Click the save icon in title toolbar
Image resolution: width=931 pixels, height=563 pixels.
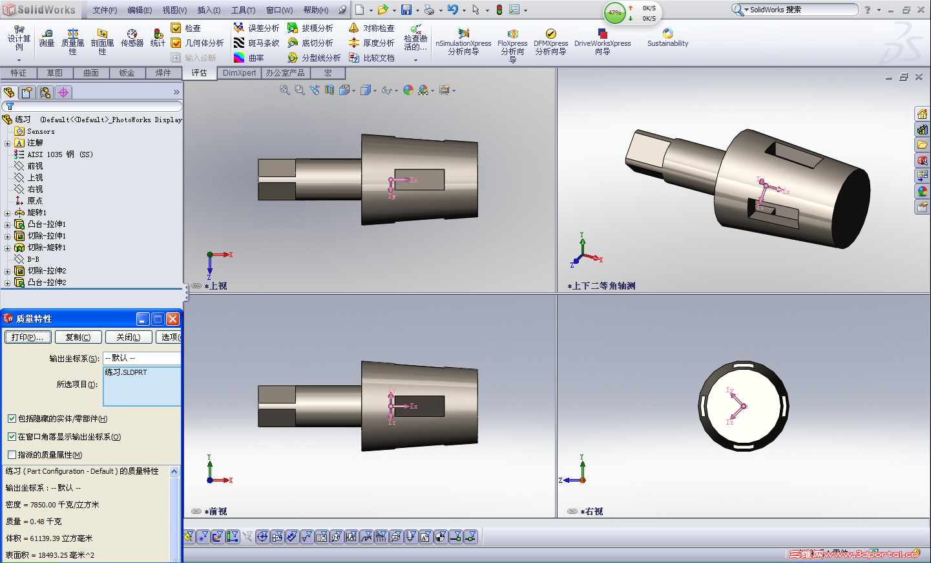pyautogui.click(x=406, y=10)
